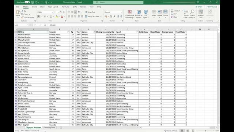
Task: Click the yellow fill color button
Action: [57, 16]
